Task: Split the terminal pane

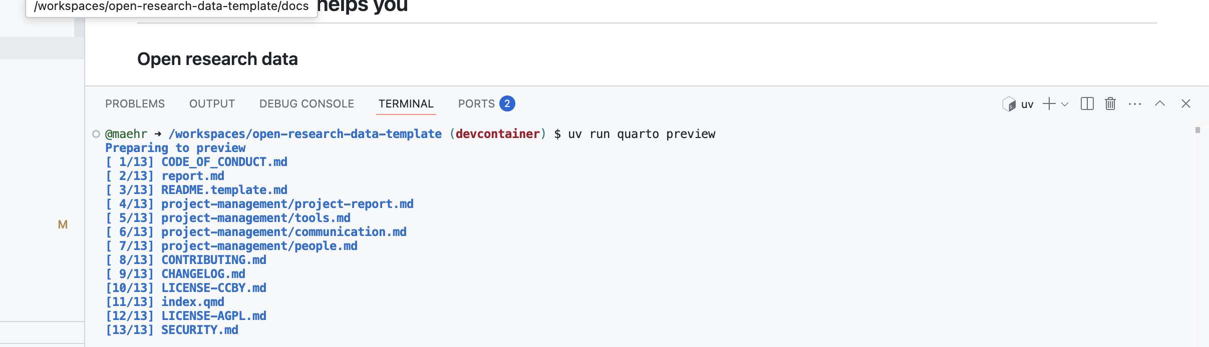Action: pos(1087,103)
